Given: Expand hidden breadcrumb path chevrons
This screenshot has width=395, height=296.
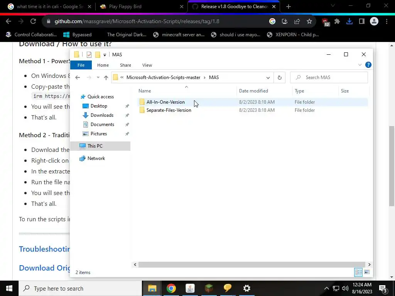Looking at the screenshot, I should [122, 77].
